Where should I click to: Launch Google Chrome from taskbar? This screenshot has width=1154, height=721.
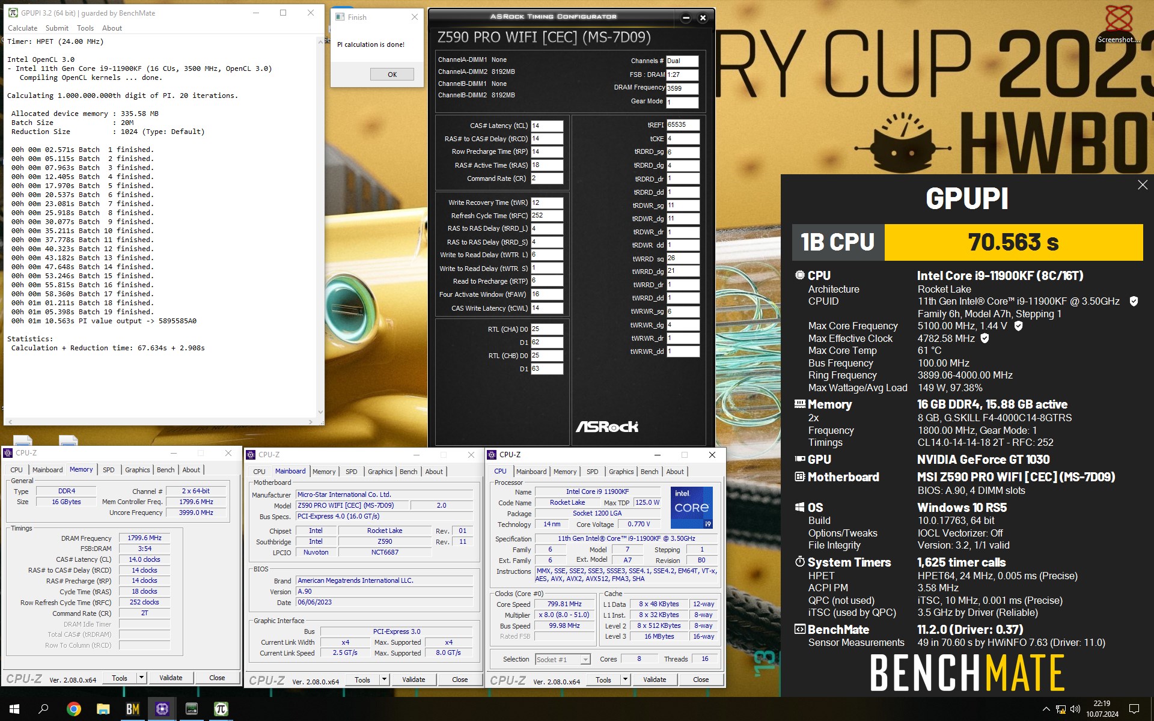click(x=74, y=709)
